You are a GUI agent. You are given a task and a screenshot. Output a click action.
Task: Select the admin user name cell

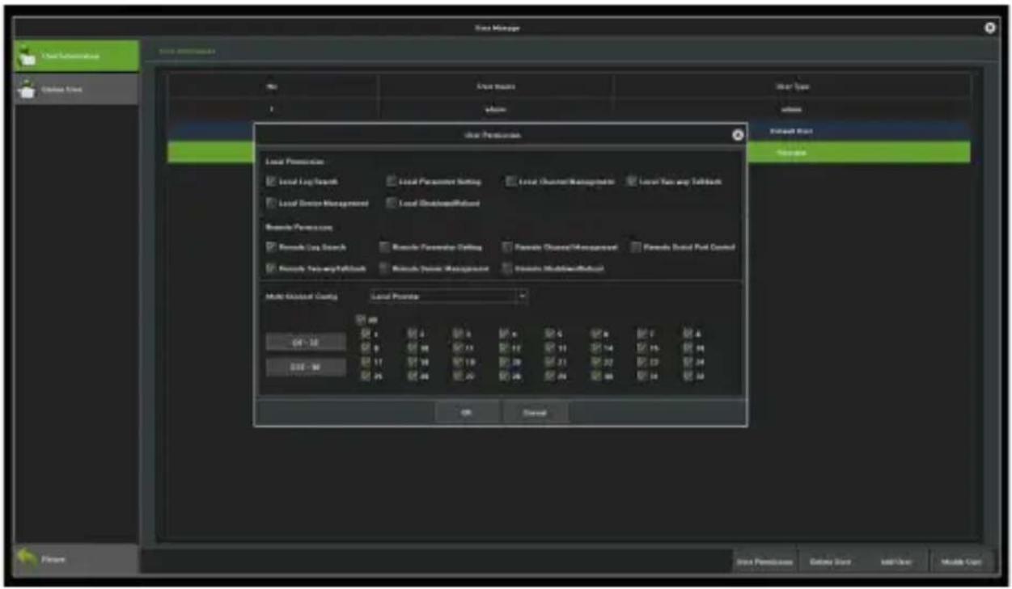(x=496, y=109)
